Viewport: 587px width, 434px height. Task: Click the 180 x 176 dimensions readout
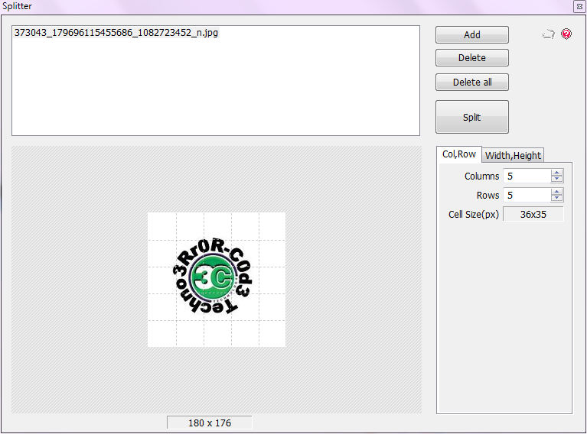click(x=210, y=423)
